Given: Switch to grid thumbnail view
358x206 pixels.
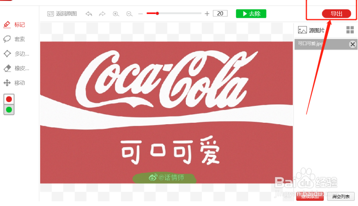Looking at the screenshot, I should 350,30.
